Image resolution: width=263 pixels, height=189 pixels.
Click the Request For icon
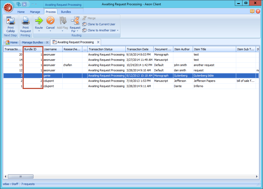[75, 21]
